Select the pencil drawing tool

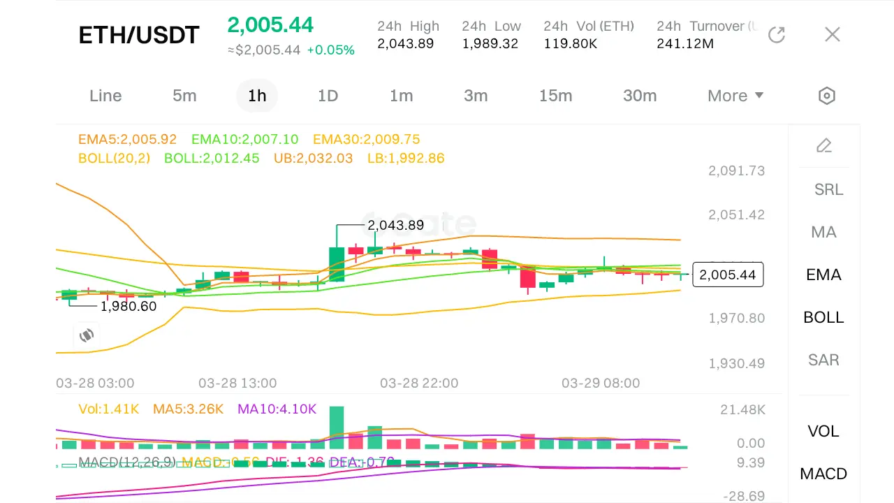(824, 145)
